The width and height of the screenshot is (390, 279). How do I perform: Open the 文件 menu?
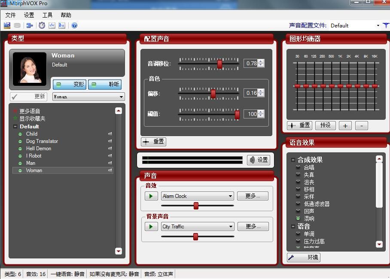click(10, 15)
